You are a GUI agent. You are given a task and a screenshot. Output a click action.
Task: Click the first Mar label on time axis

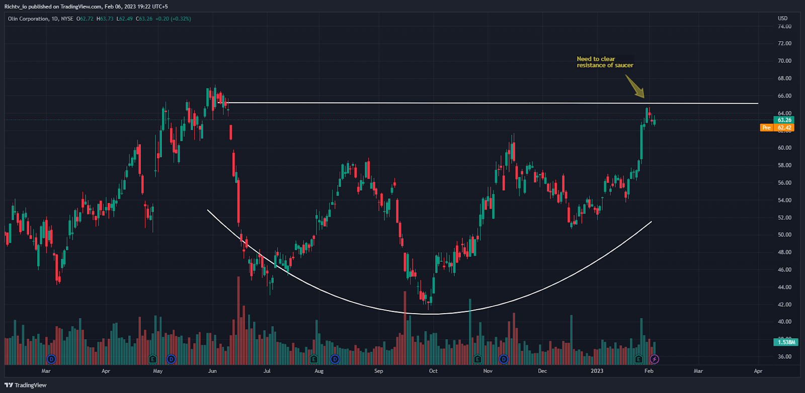[46, 371]
